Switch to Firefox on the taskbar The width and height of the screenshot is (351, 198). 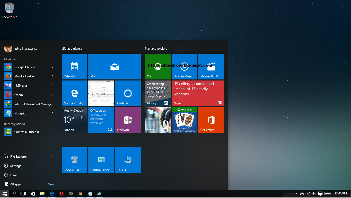tap(71, 194)
